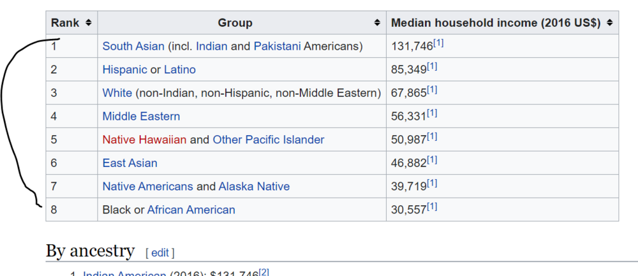638x276 pixels.
Task: Open Other Pacific Islander link
Action: click(x=268, y=140)
